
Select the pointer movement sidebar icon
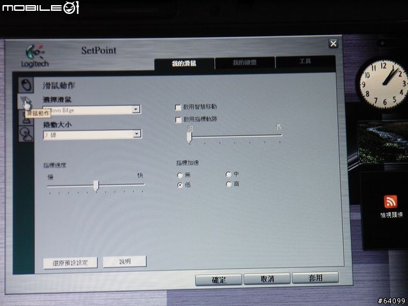[25, 101]
